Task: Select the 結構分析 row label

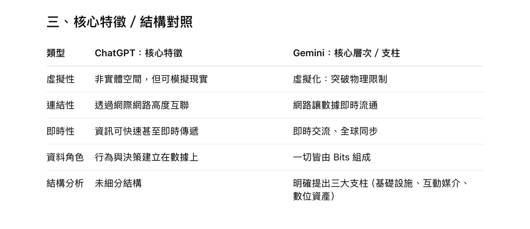Action: tap(65, 183)
